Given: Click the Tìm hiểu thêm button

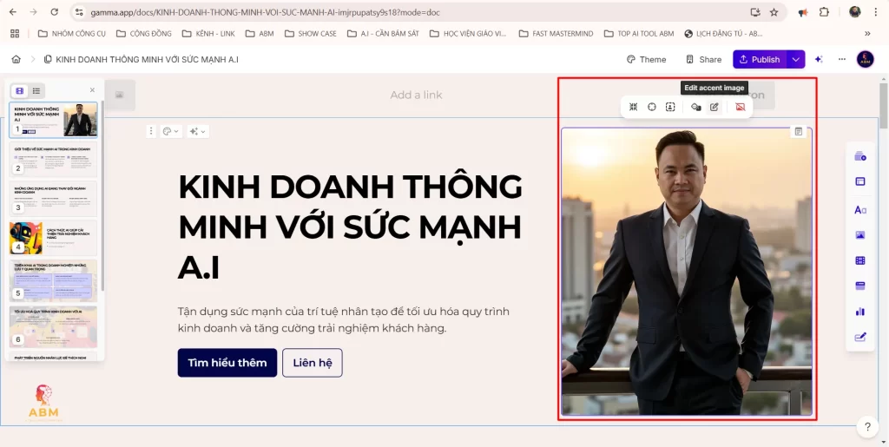Looking at the screenshot, I should point(227,362).
